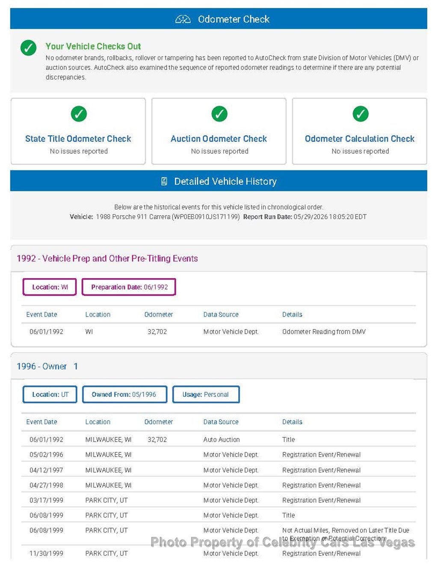Viewport: 438px width, 567px height.
Task: Select the Detailed Vehicle History header bar
Action: [219, 181]
